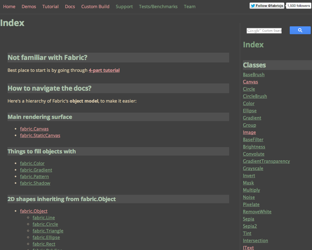Select Multiply in the Classes sidebar

pyautogui.click(x=251, y=190)
